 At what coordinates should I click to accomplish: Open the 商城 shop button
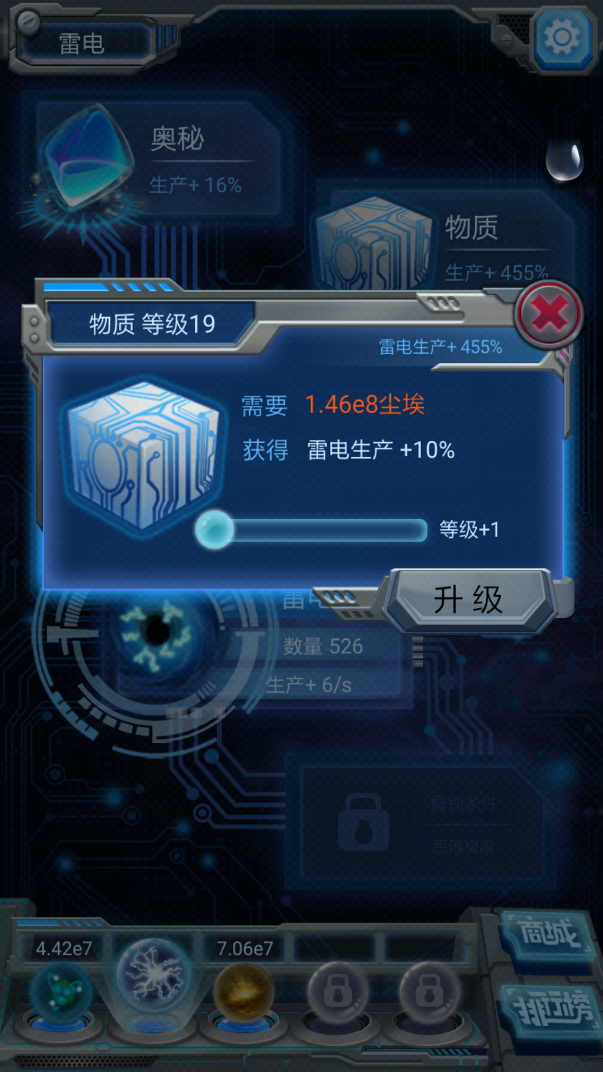(547, 935)
